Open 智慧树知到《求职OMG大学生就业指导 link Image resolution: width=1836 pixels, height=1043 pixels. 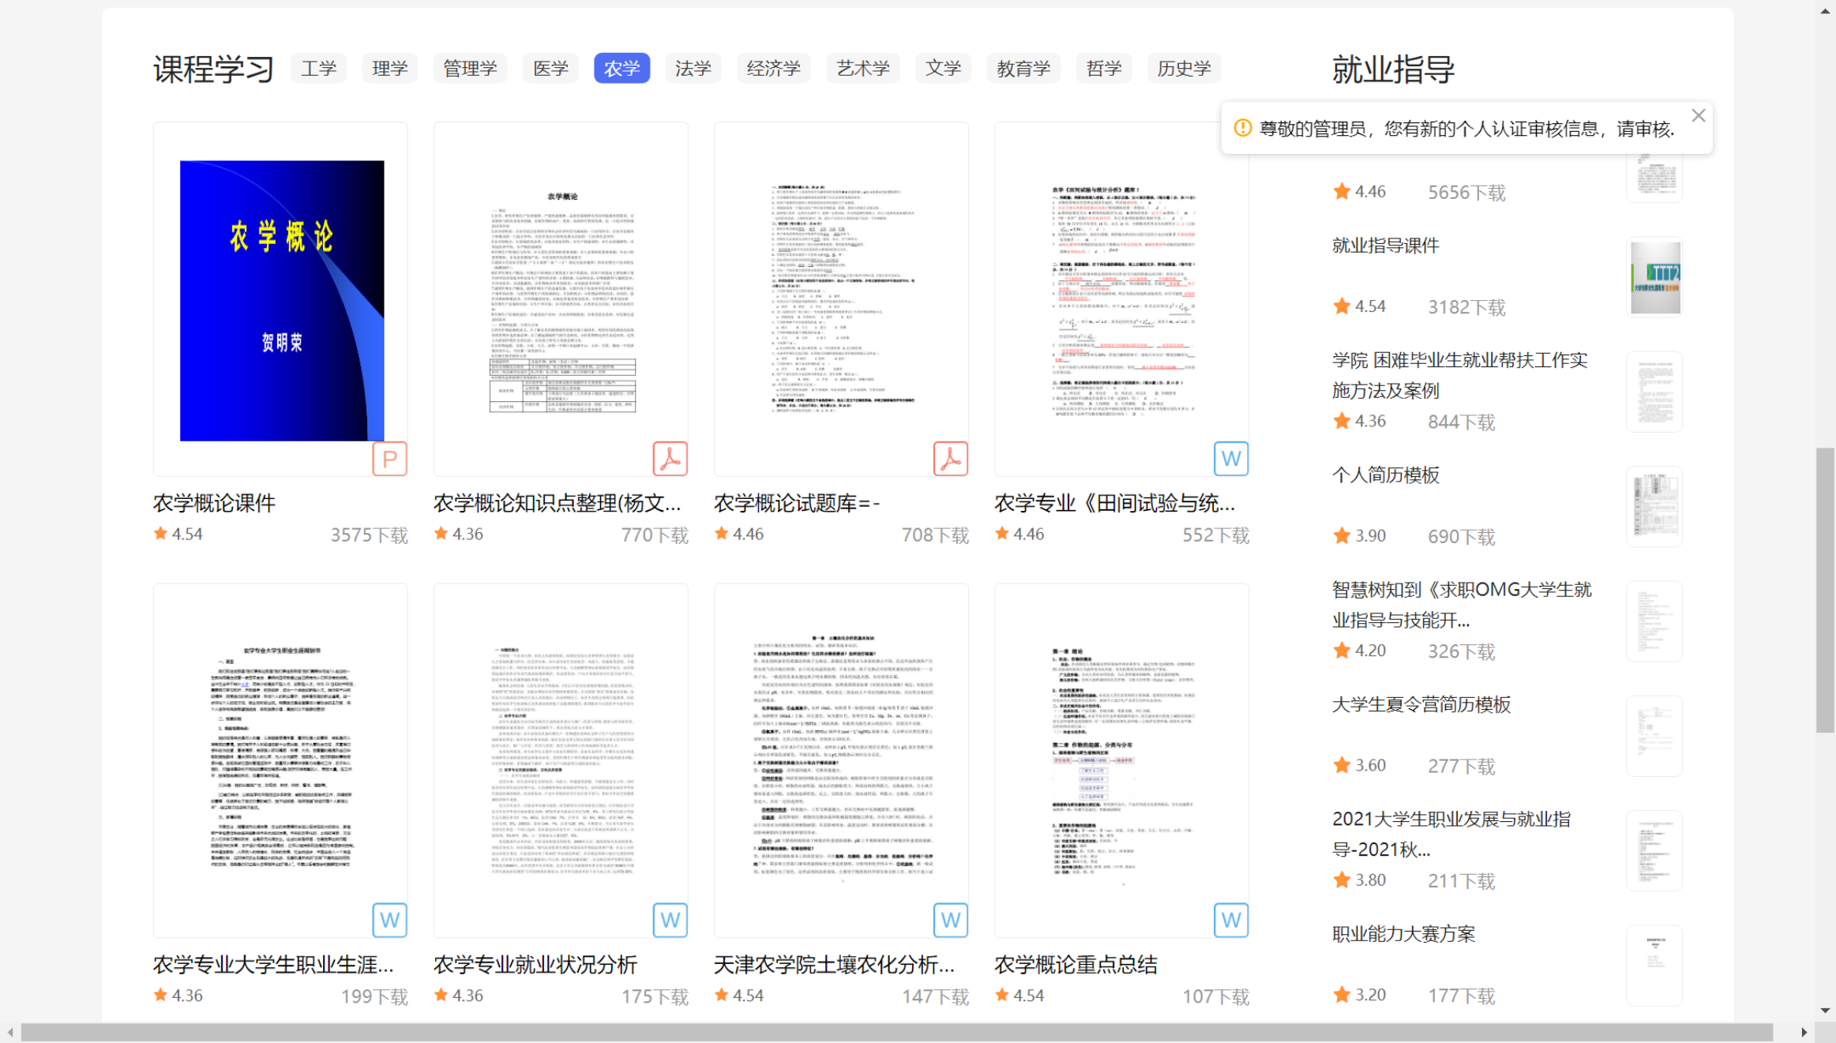1462,605
